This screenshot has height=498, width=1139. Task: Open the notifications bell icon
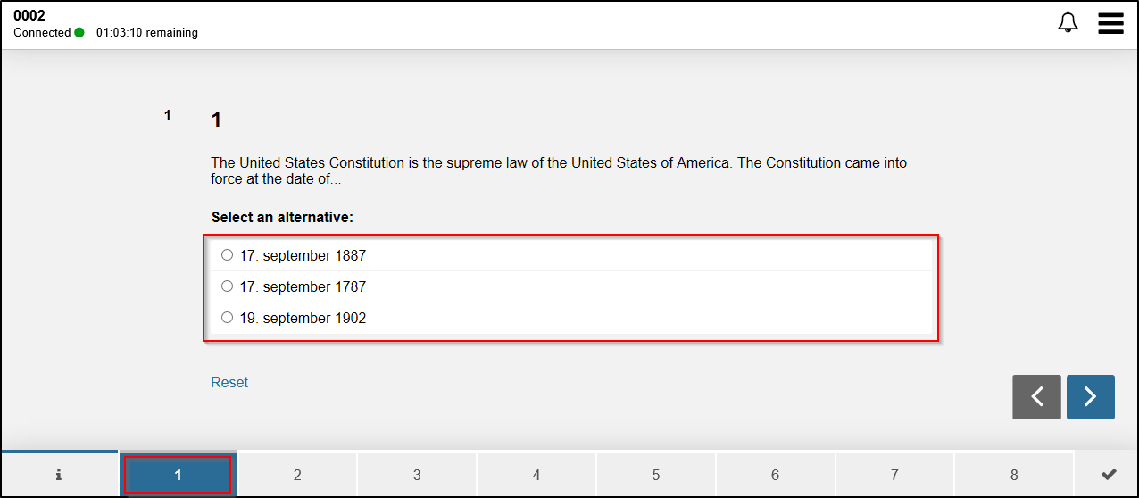[1068, 23]
